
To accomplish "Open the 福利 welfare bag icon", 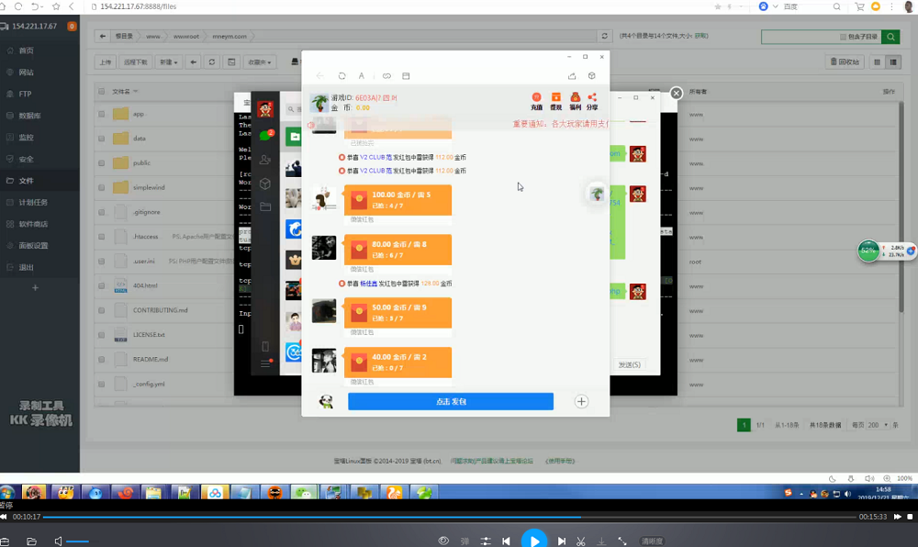I will [575, 98].
